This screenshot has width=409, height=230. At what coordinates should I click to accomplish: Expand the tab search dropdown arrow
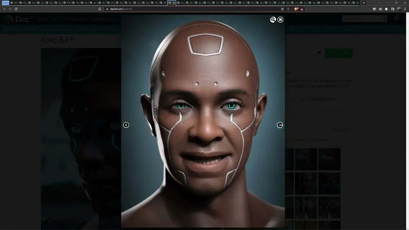[379, 3]
